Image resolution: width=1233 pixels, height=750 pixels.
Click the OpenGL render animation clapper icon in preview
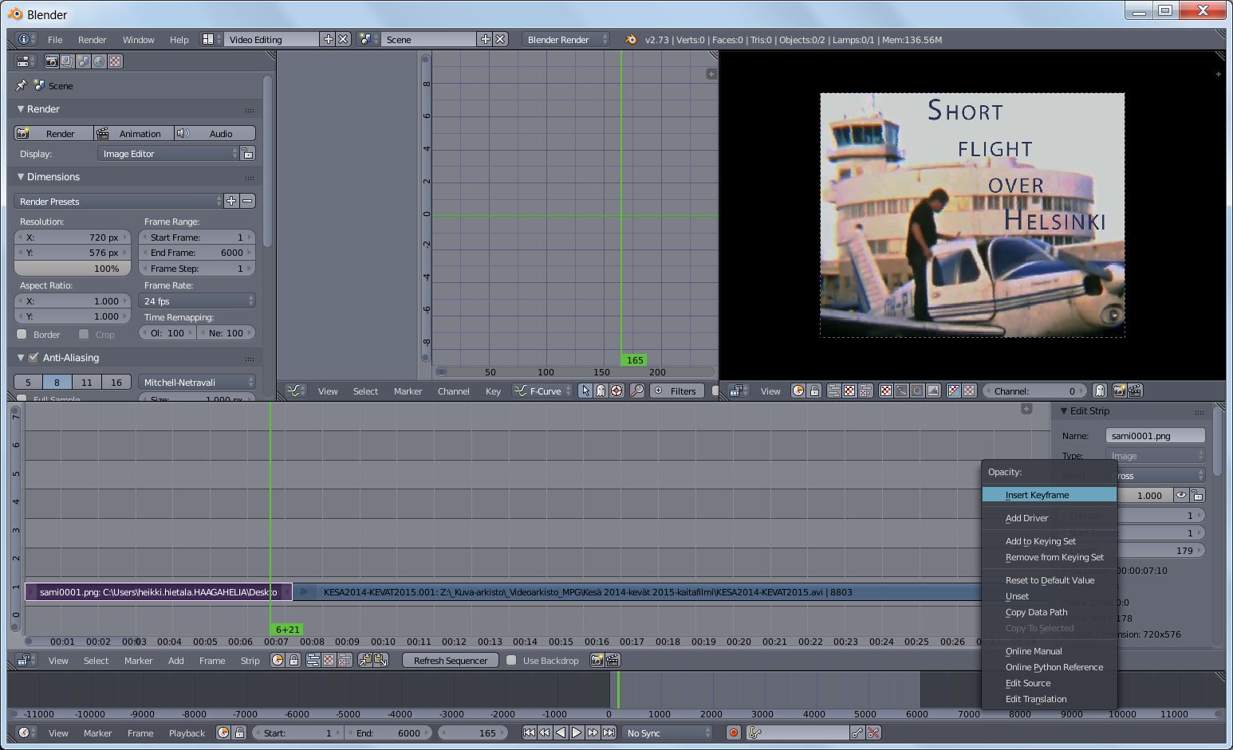click(1135, 391)
